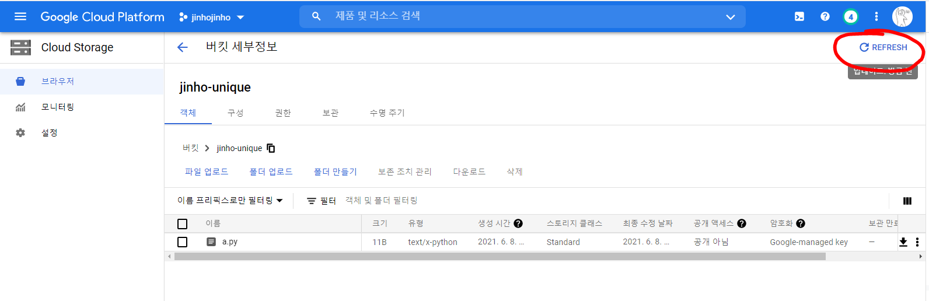
Task: Switch to the 객체 tab
Action: (x=188, y=113)
